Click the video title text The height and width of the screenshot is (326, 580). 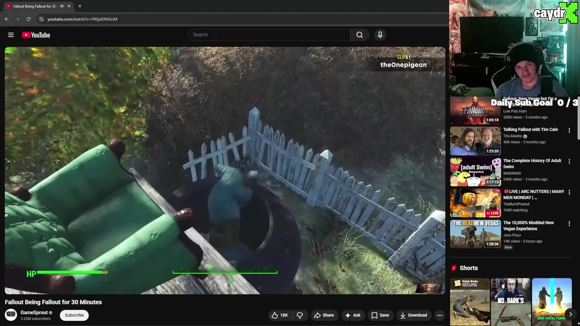[53, 302]
